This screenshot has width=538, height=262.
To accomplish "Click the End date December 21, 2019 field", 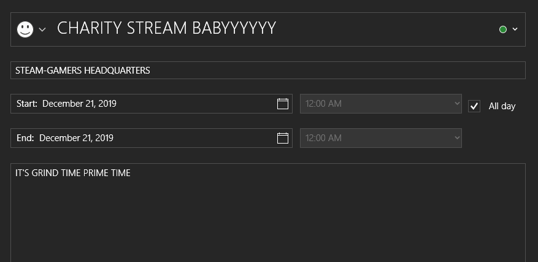I will click(152, 138).
